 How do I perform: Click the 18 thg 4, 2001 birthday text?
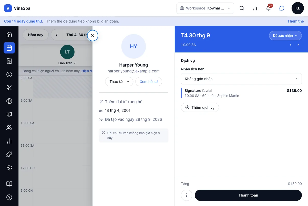point(118,111)
